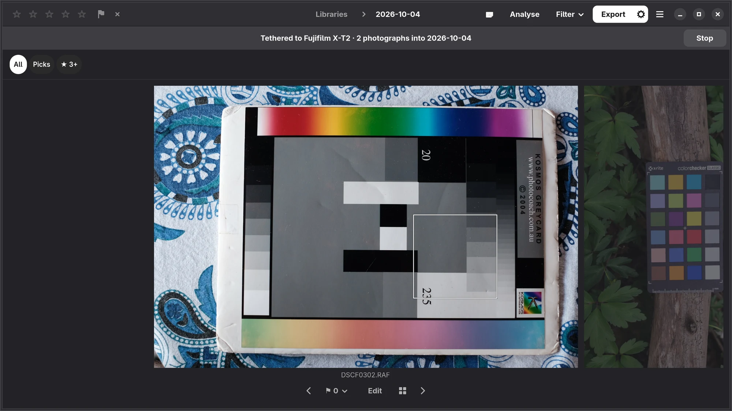Viewport: 732px width, 411px height.
Task: Rate photo one star
Action: pos(17,14)
